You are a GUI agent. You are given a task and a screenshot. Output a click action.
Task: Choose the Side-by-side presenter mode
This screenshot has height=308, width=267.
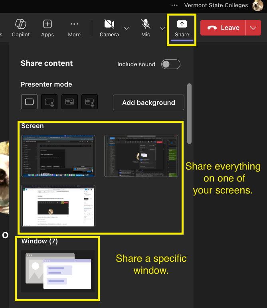click(x=69, y=102)
